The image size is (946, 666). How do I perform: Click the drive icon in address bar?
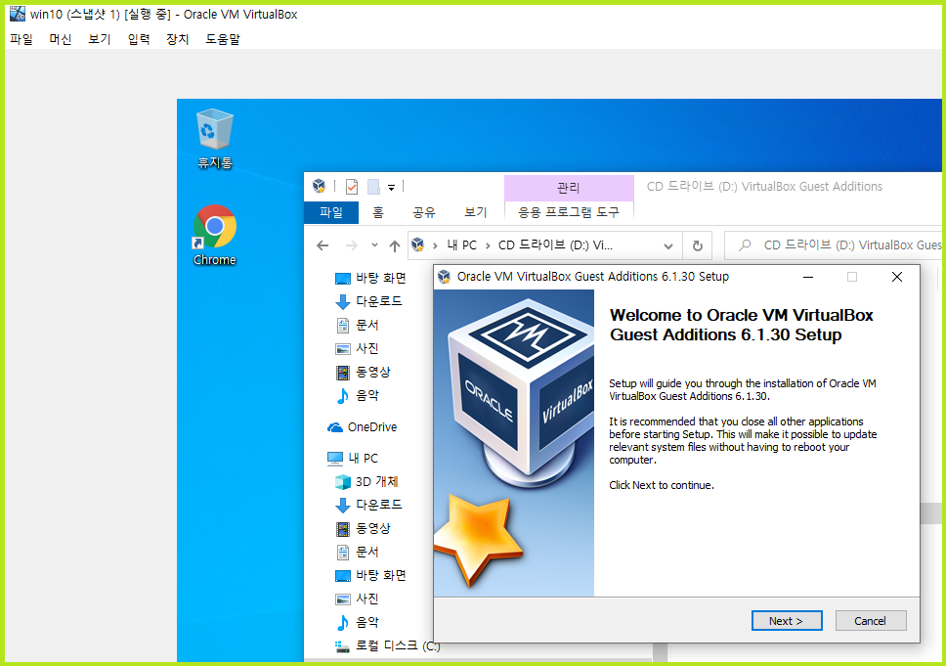point(417,244)
